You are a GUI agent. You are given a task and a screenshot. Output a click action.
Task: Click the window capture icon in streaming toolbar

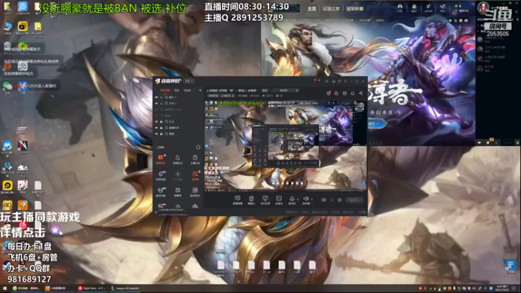[265, 199]
